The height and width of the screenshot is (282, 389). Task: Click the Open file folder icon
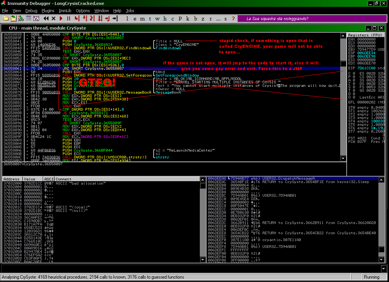(x=6, y=19)
